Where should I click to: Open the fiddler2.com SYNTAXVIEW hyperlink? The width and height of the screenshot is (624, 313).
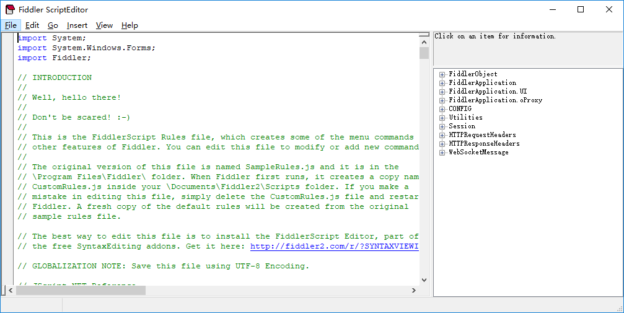tap(334, 247)
